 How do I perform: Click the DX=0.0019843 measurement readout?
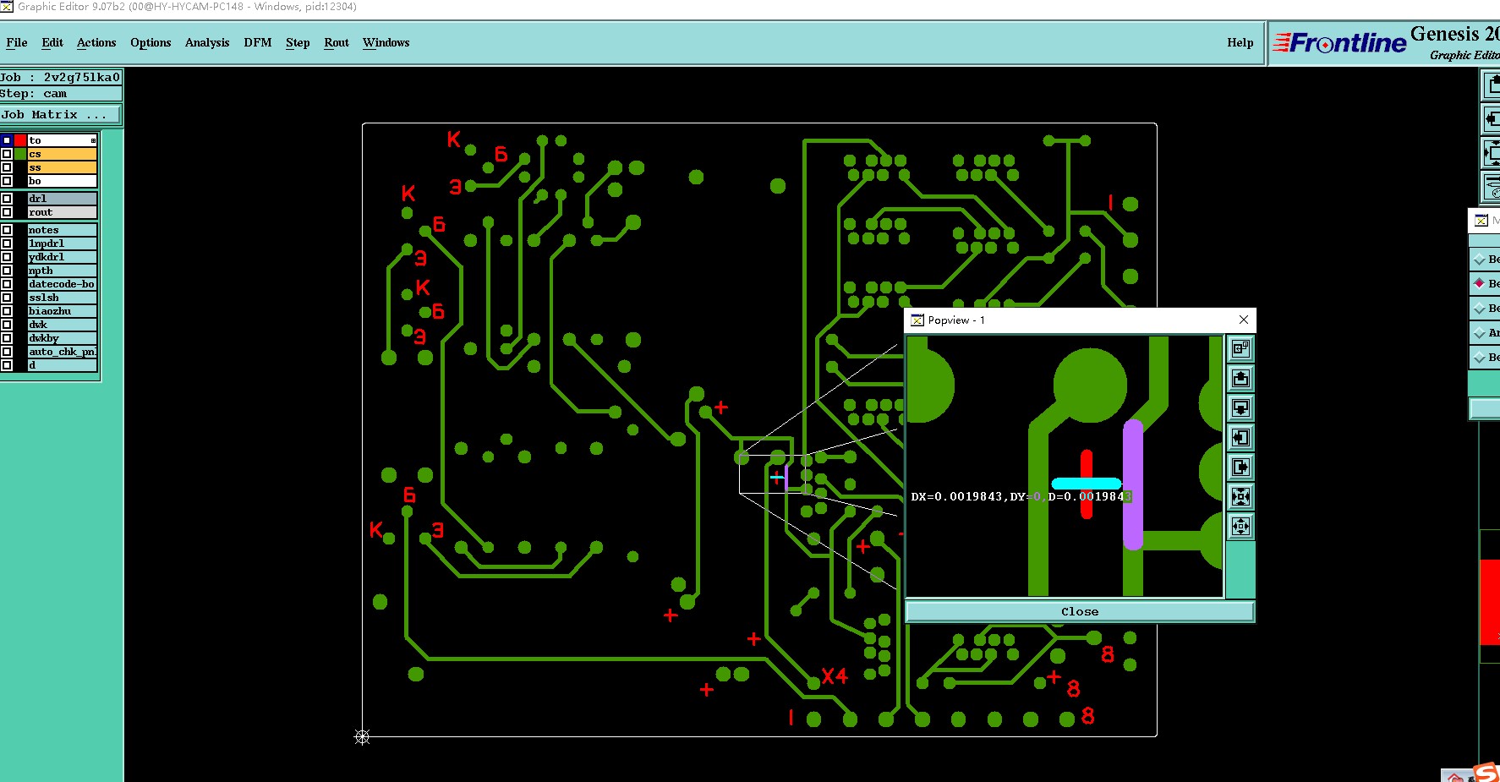pyautogui.click(x=1021, y=496)
